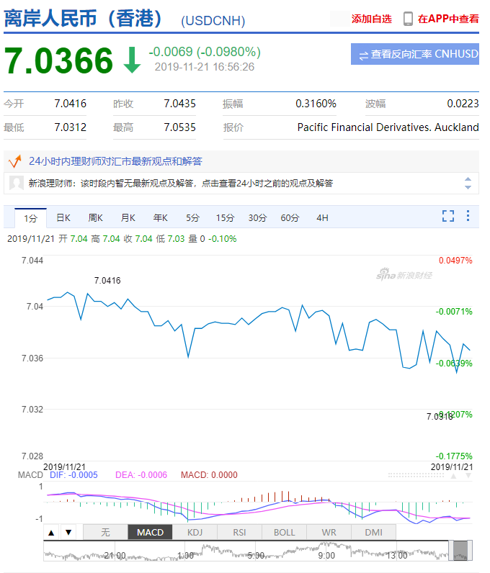
Task: Select the RSI indicator tab
Action: point(239,533)
